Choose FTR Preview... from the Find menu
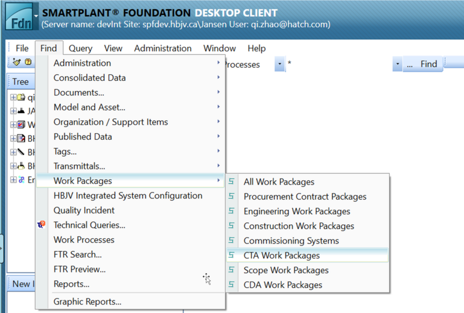 tap(130, 269)
